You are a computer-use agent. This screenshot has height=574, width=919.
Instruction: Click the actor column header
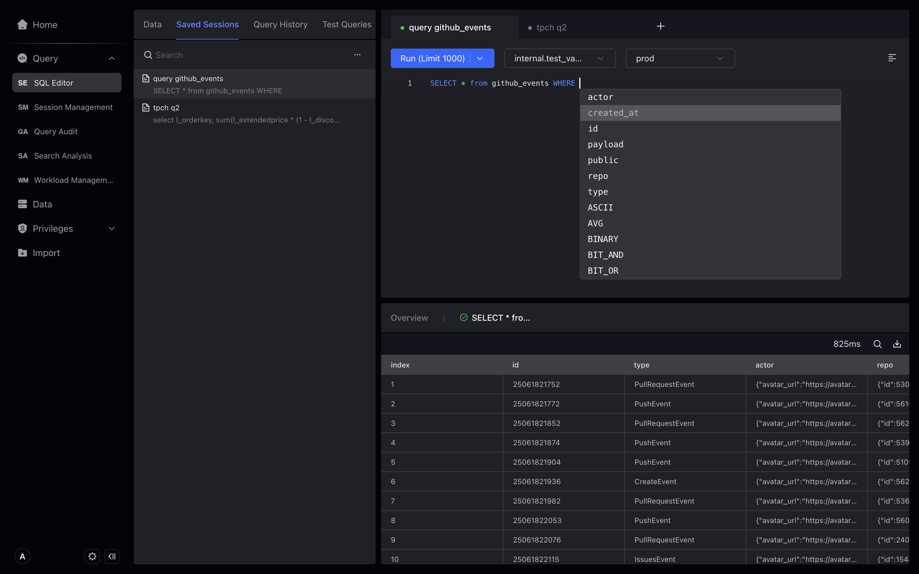point(807,365)
